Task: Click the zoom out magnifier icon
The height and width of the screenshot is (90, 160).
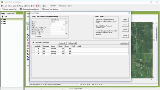Action: pos(28,37)
